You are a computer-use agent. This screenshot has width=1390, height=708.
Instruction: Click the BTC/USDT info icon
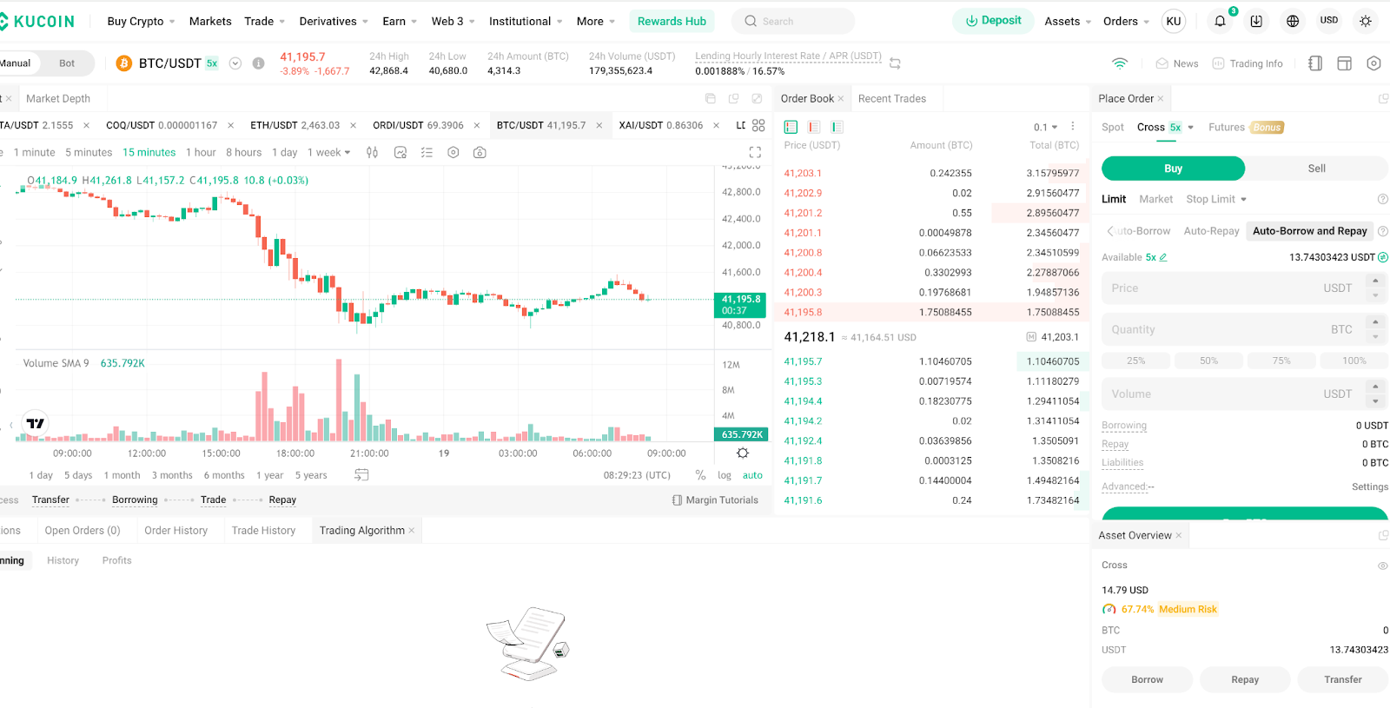click(x=258, y=63)
